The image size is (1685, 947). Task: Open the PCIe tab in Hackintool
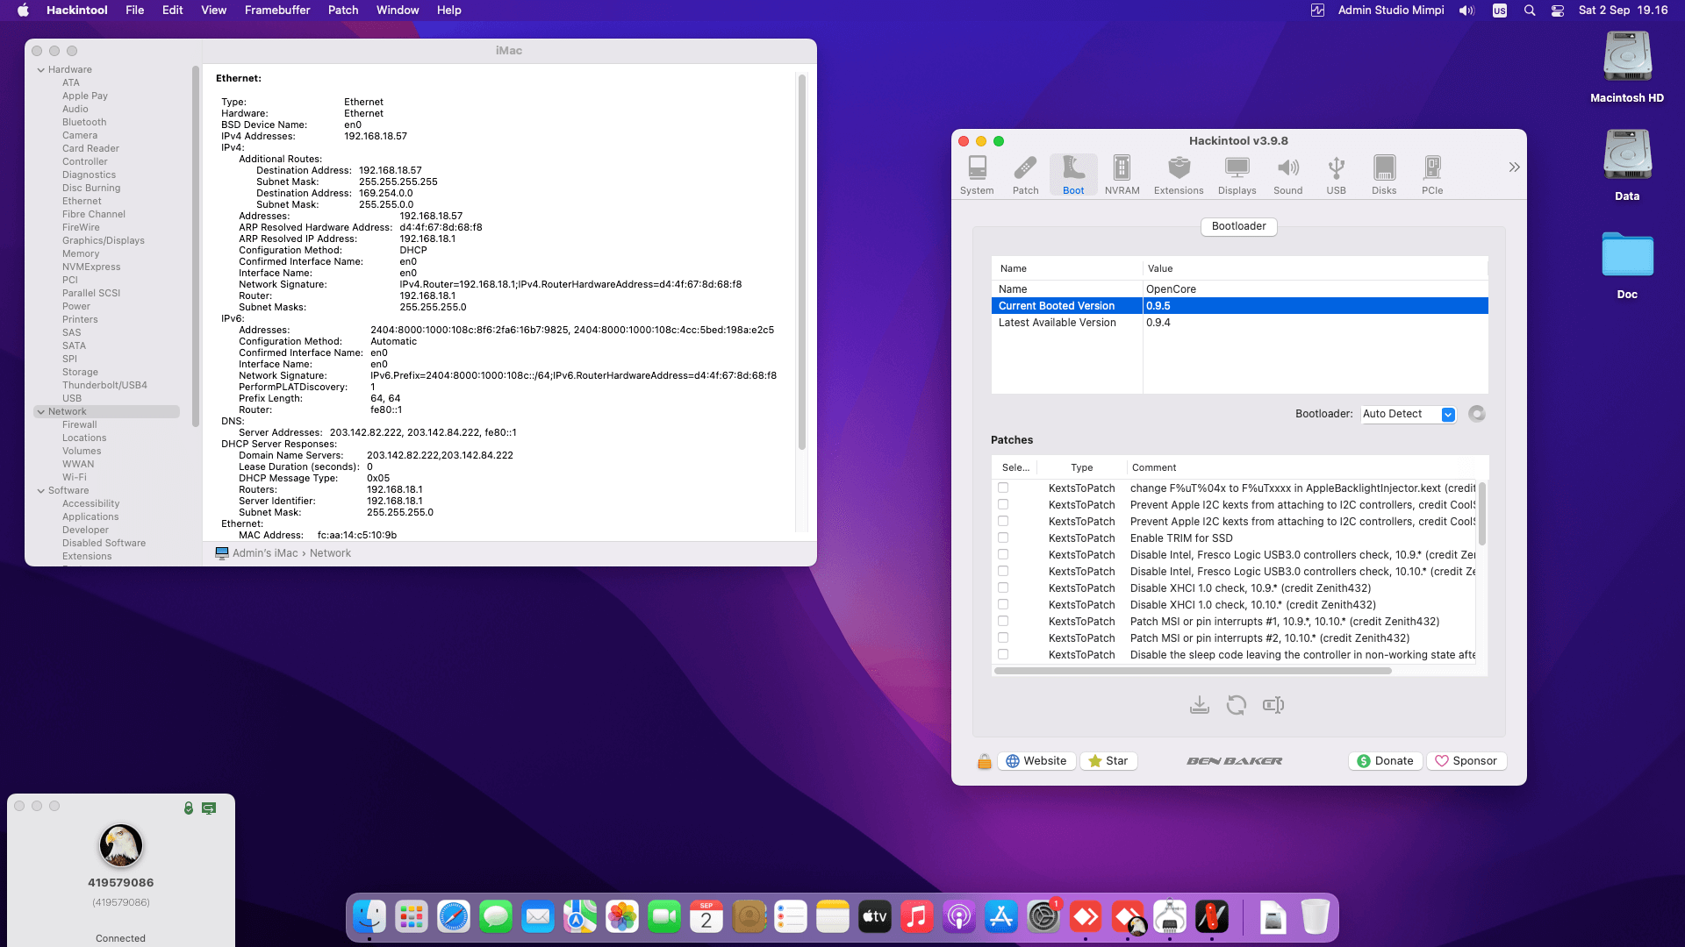click(1432, 174)
